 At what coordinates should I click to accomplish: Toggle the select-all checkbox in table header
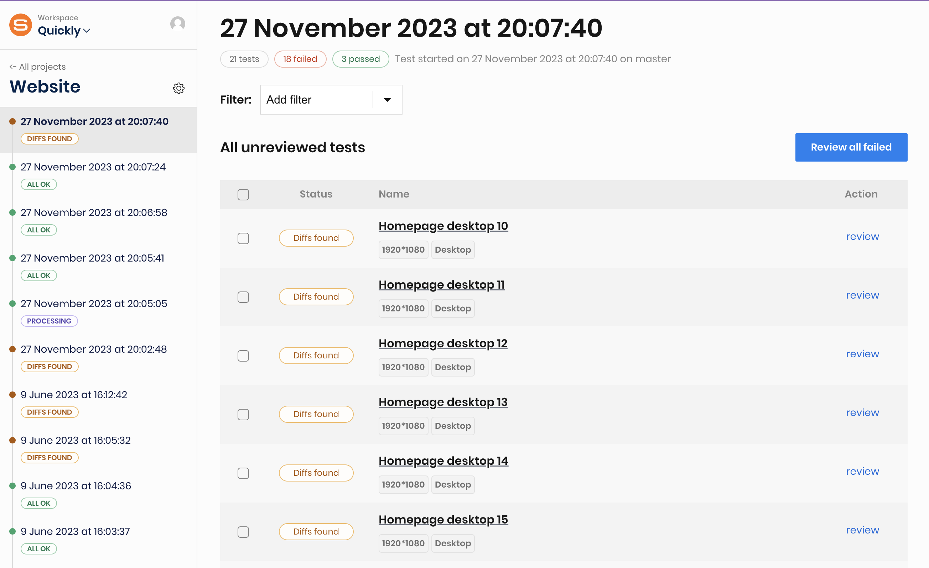click(x=243, y=194)
